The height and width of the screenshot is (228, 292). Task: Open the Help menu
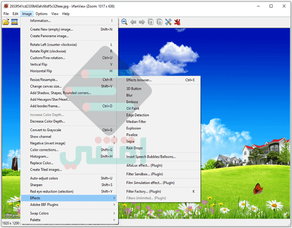tap(66, 14)
